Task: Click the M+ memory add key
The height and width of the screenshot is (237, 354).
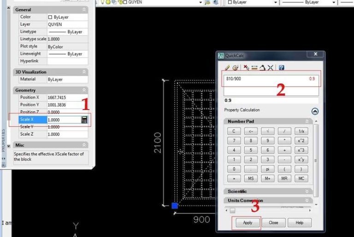Action: pyautogui.click(x=267, y=179)
